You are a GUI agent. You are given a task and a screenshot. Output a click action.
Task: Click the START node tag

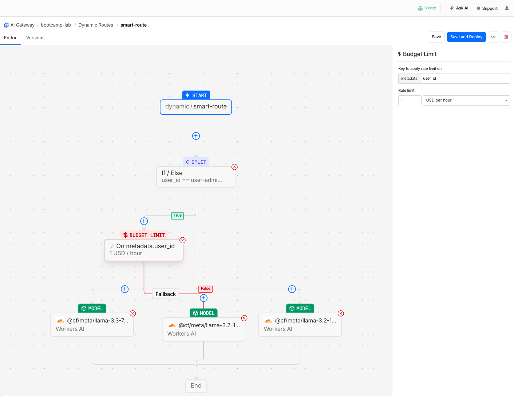pyautogui.click(x=196, y=95)
